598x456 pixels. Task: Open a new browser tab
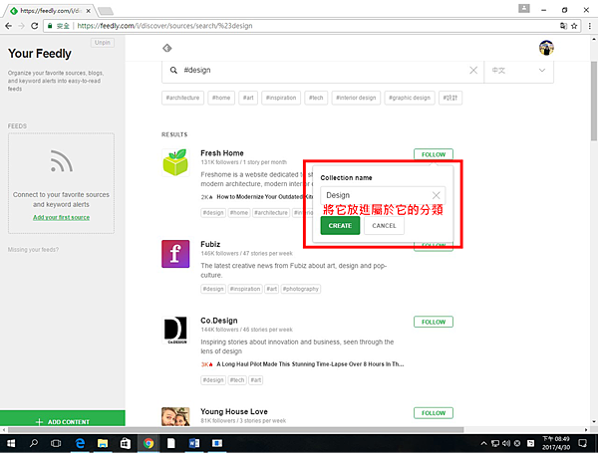[x=106, y=11]
